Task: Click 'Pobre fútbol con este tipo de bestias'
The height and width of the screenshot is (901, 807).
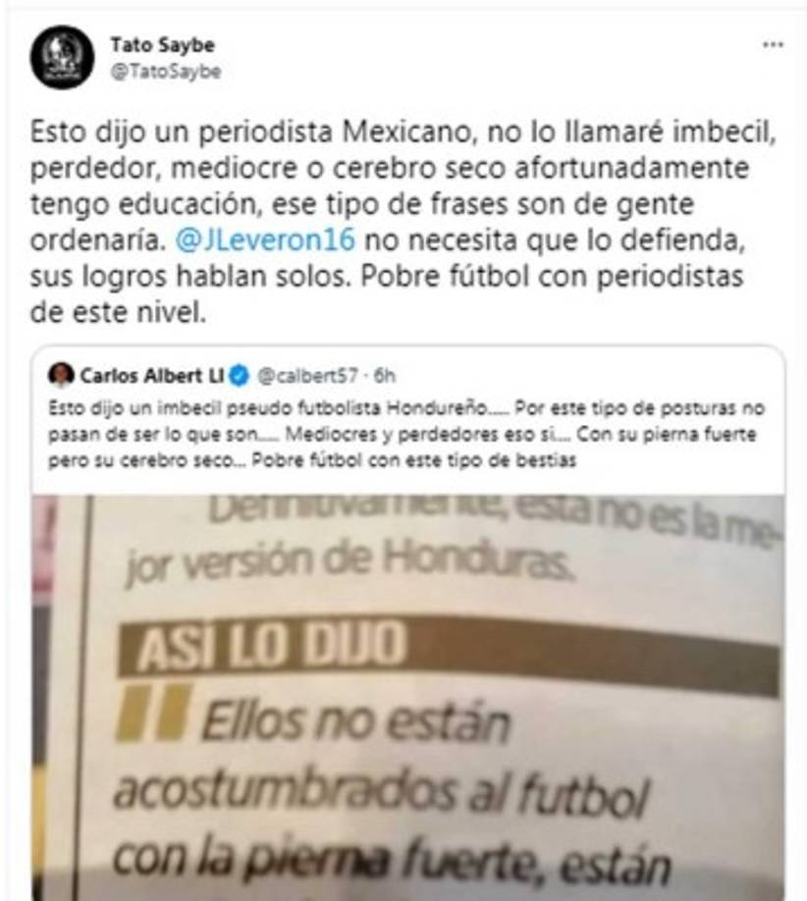Action: coord(414,460)
